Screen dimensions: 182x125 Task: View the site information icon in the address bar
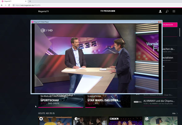click(x=14, y=5)
